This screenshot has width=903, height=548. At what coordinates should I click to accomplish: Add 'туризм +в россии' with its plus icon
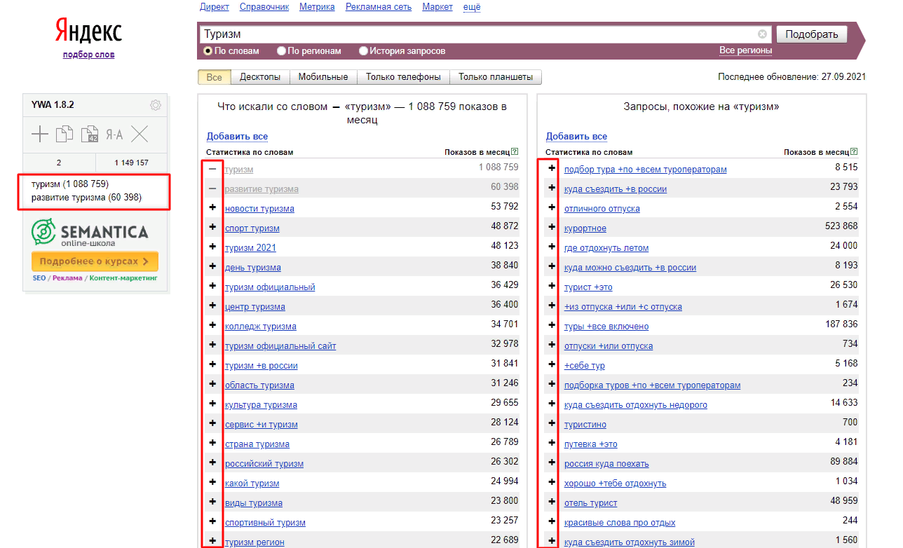click(212, 366)
